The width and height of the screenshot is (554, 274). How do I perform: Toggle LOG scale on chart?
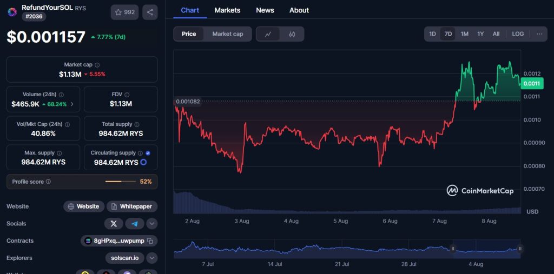[x=518, y=34]
